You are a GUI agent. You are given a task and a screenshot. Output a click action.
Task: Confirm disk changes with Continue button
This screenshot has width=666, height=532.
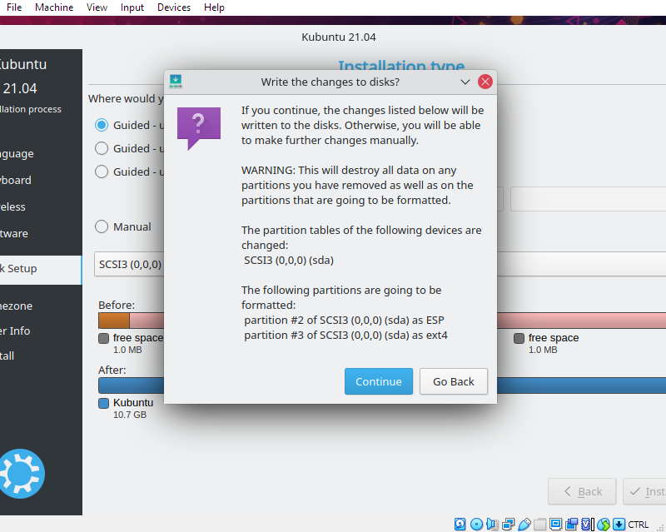[x=379, y=381]
